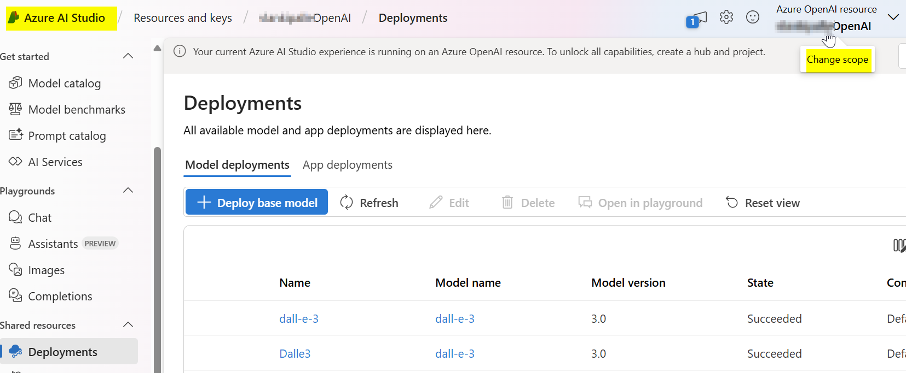Screen dimensions: 906x373
Task: Click Succeeded state in dall-e-3 row
Action: 775,318
